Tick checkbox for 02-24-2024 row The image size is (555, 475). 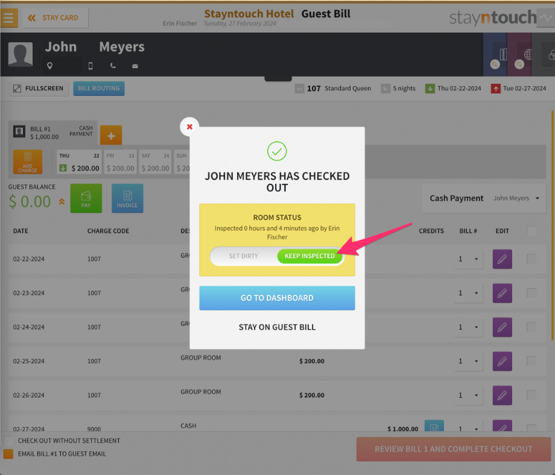pyautogui.click(x=531, y=327)
